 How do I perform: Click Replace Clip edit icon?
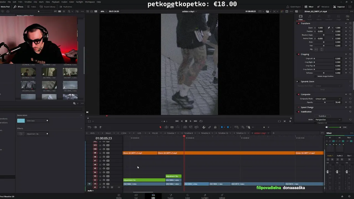(x=197, y=127)
